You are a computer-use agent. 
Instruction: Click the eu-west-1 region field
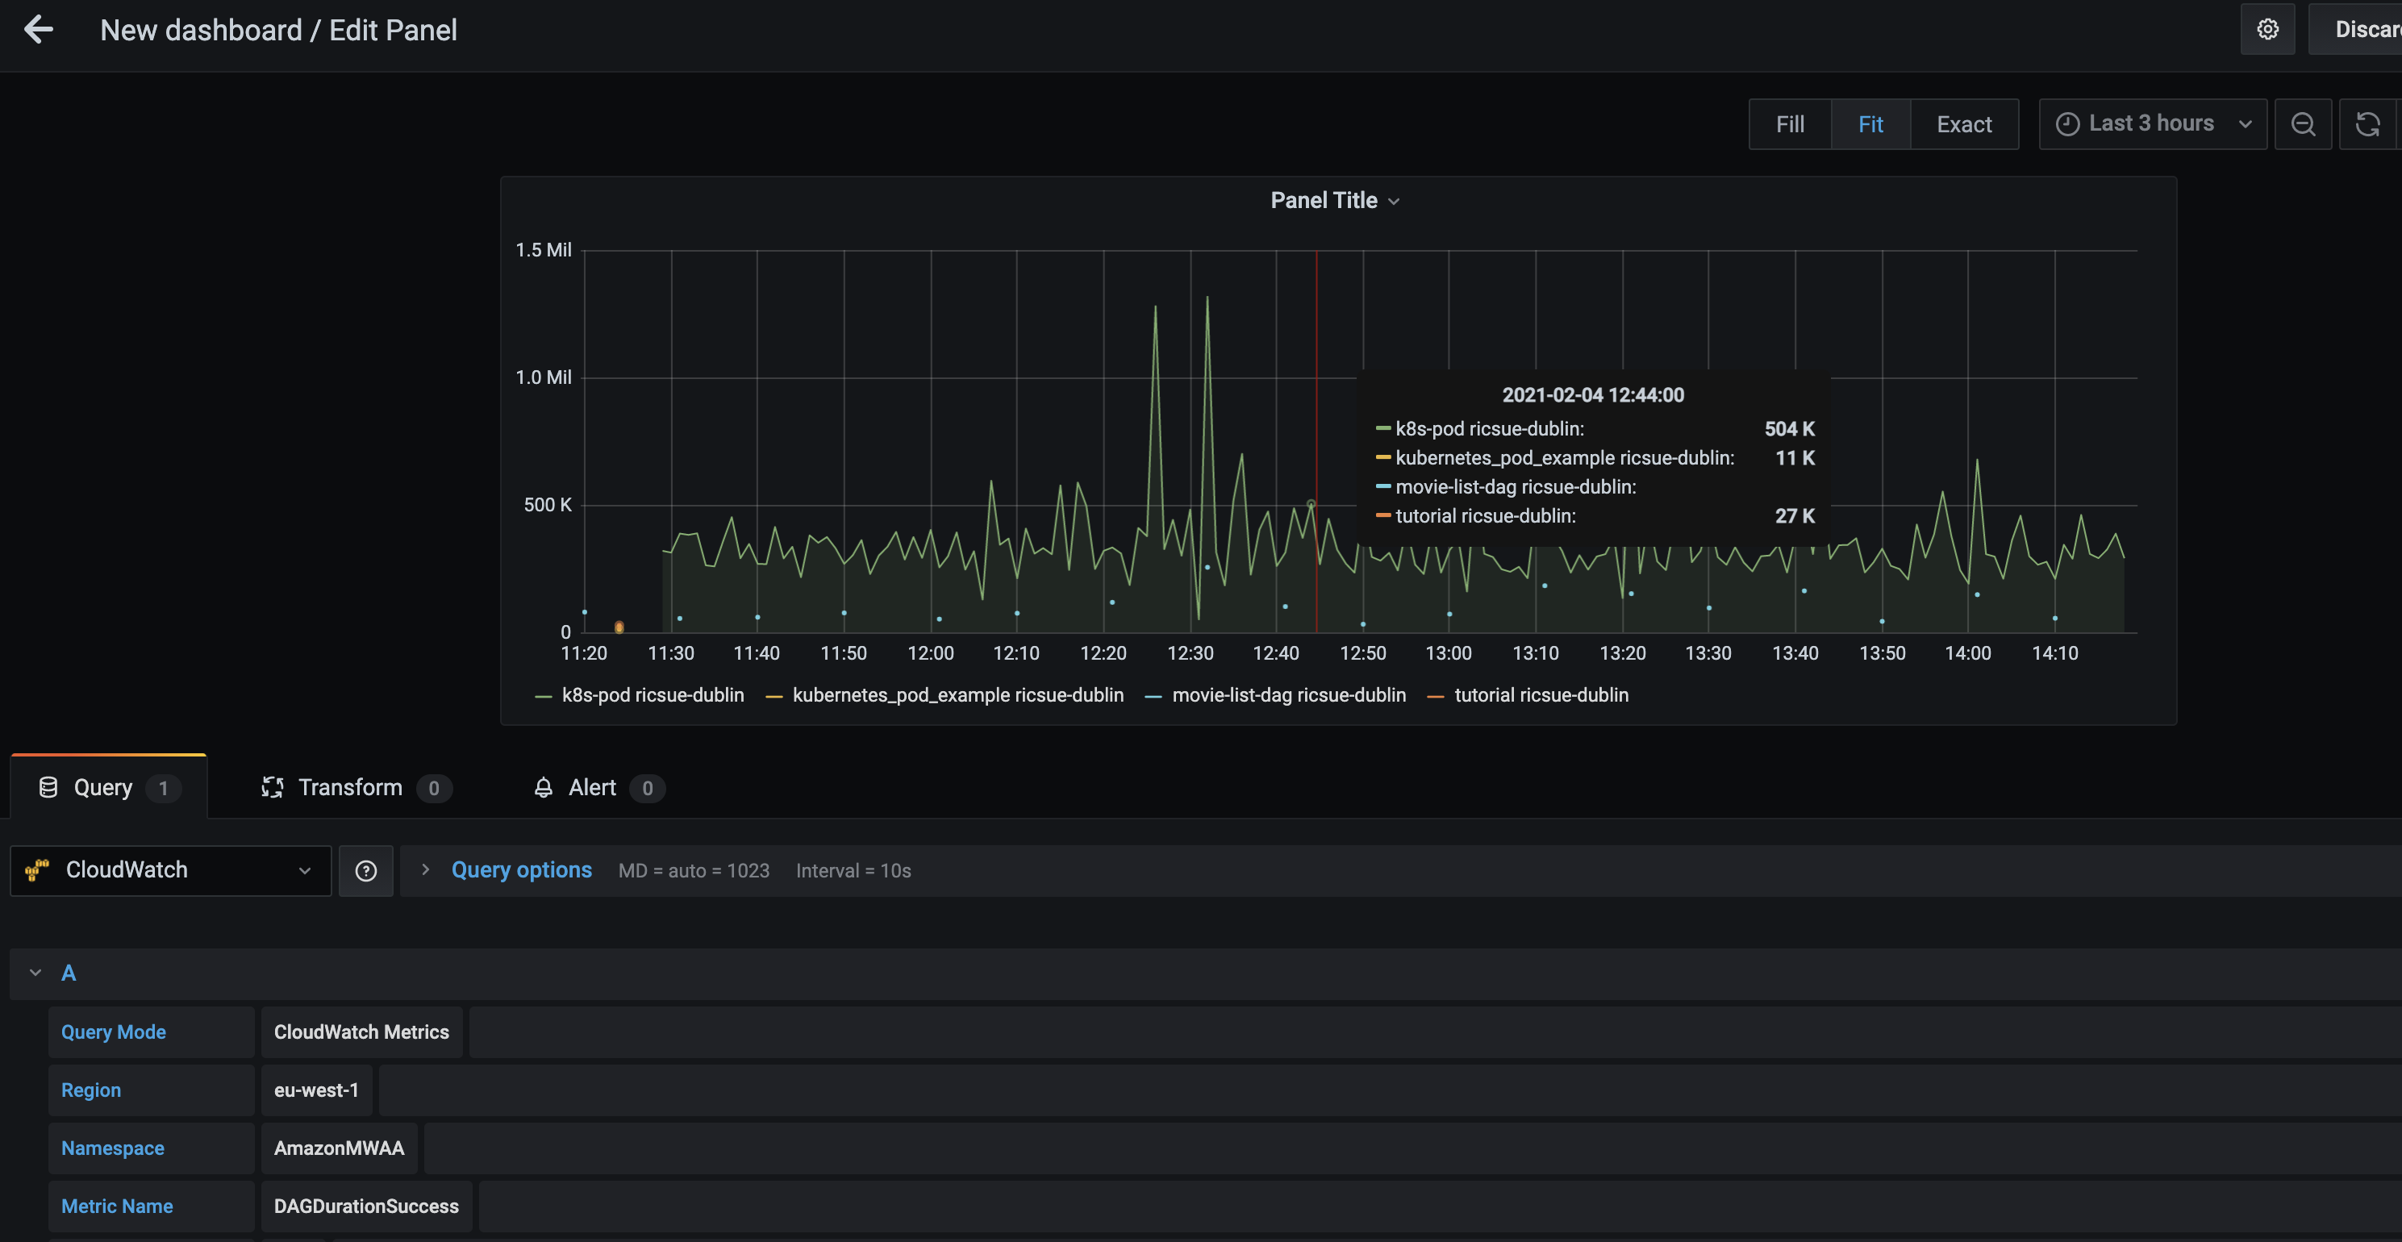[316, 1090]
